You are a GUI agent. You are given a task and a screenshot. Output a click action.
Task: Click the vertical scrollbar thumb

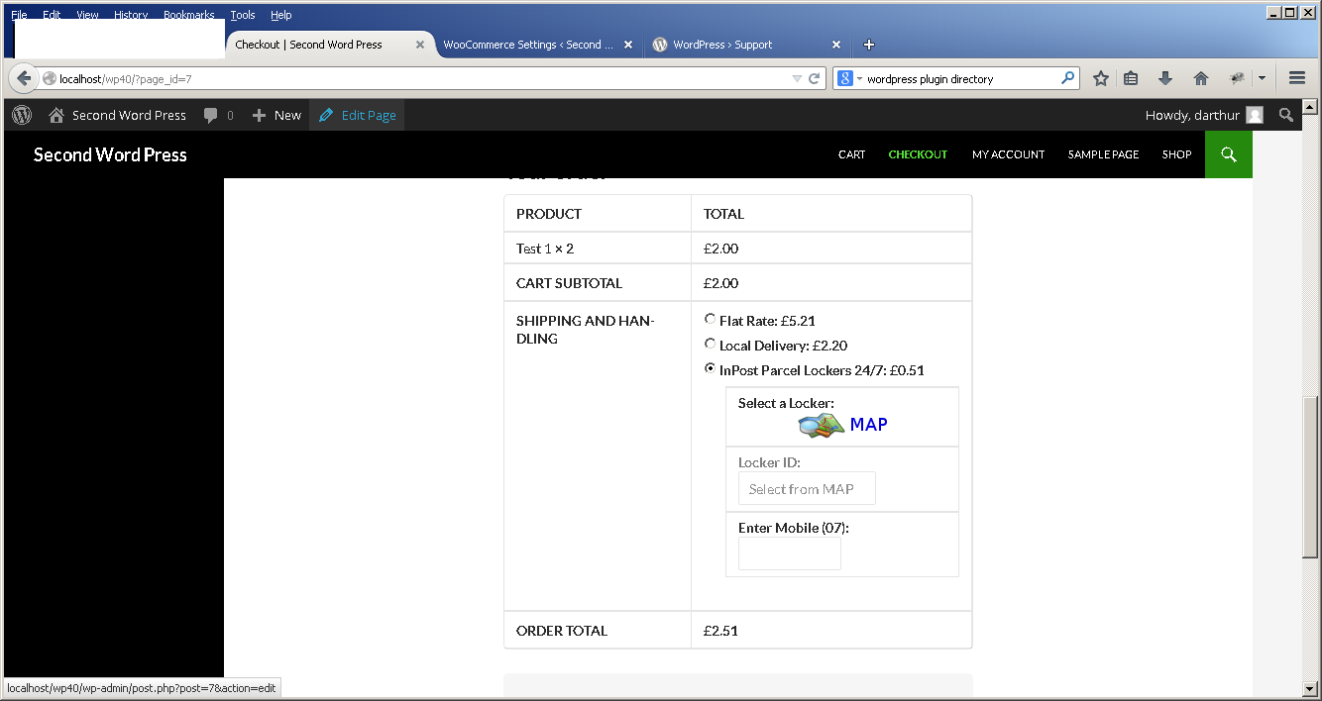point(1310,476)
